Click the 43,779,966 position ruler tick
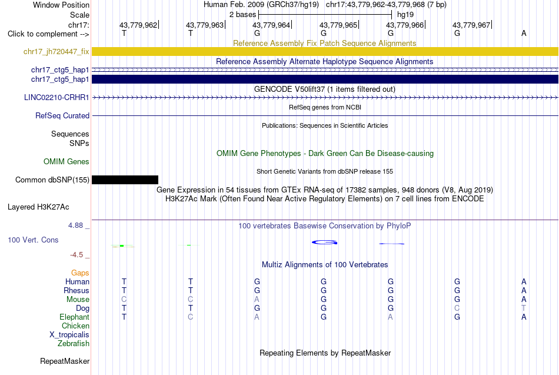The height and width of the screenshot is (375, 559). click(x=405, y=25)
